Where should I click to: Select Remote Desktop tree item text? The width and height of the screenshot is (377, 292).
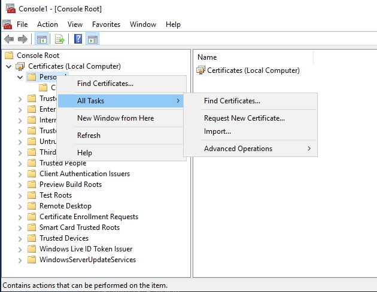coord(65,206)
